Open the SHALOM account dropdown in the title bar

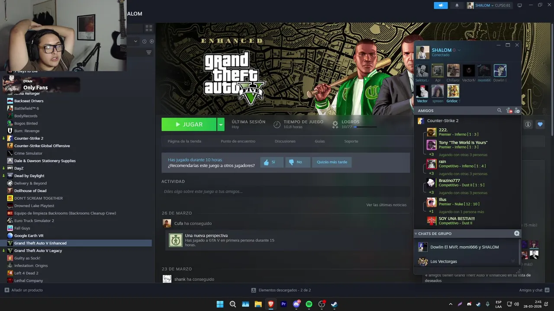pos(489,6)
